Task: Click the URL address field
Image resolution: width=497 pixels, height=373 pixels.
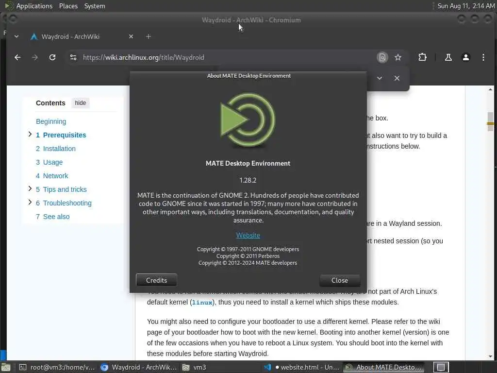Action: [x=222, y=57]
